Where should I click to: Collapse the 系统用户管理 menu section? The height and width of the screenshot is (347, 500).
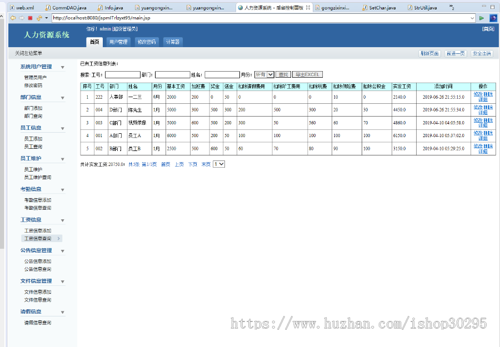tap(62, 67)
